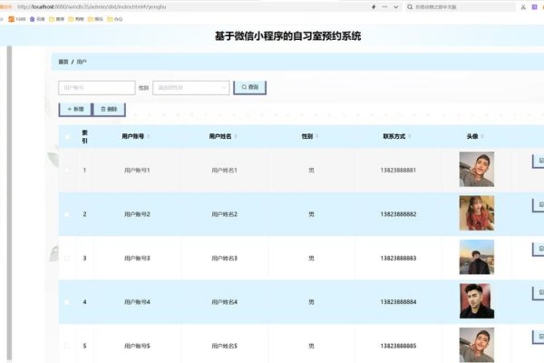The height and width of the screenshot is (363, 544).
Task: Click the 查询 search button
Action: click(250, 87)
